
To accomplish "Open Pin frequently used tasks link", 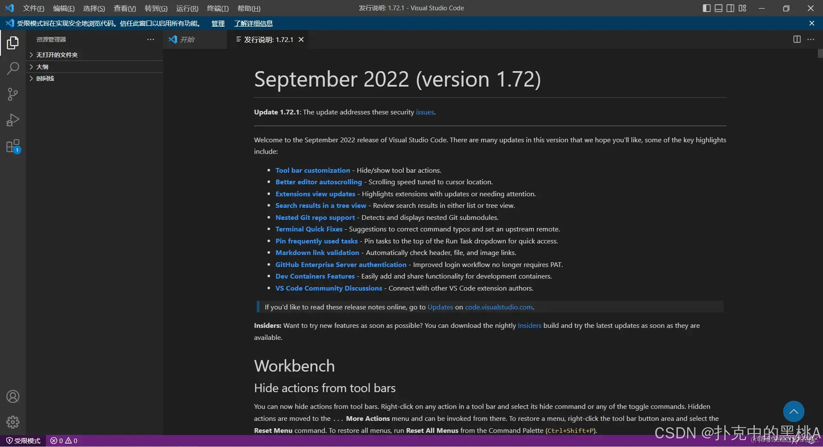I will [x=316, y=241].
